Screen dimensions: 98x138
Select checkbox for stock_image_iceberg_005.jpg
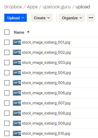7,83
